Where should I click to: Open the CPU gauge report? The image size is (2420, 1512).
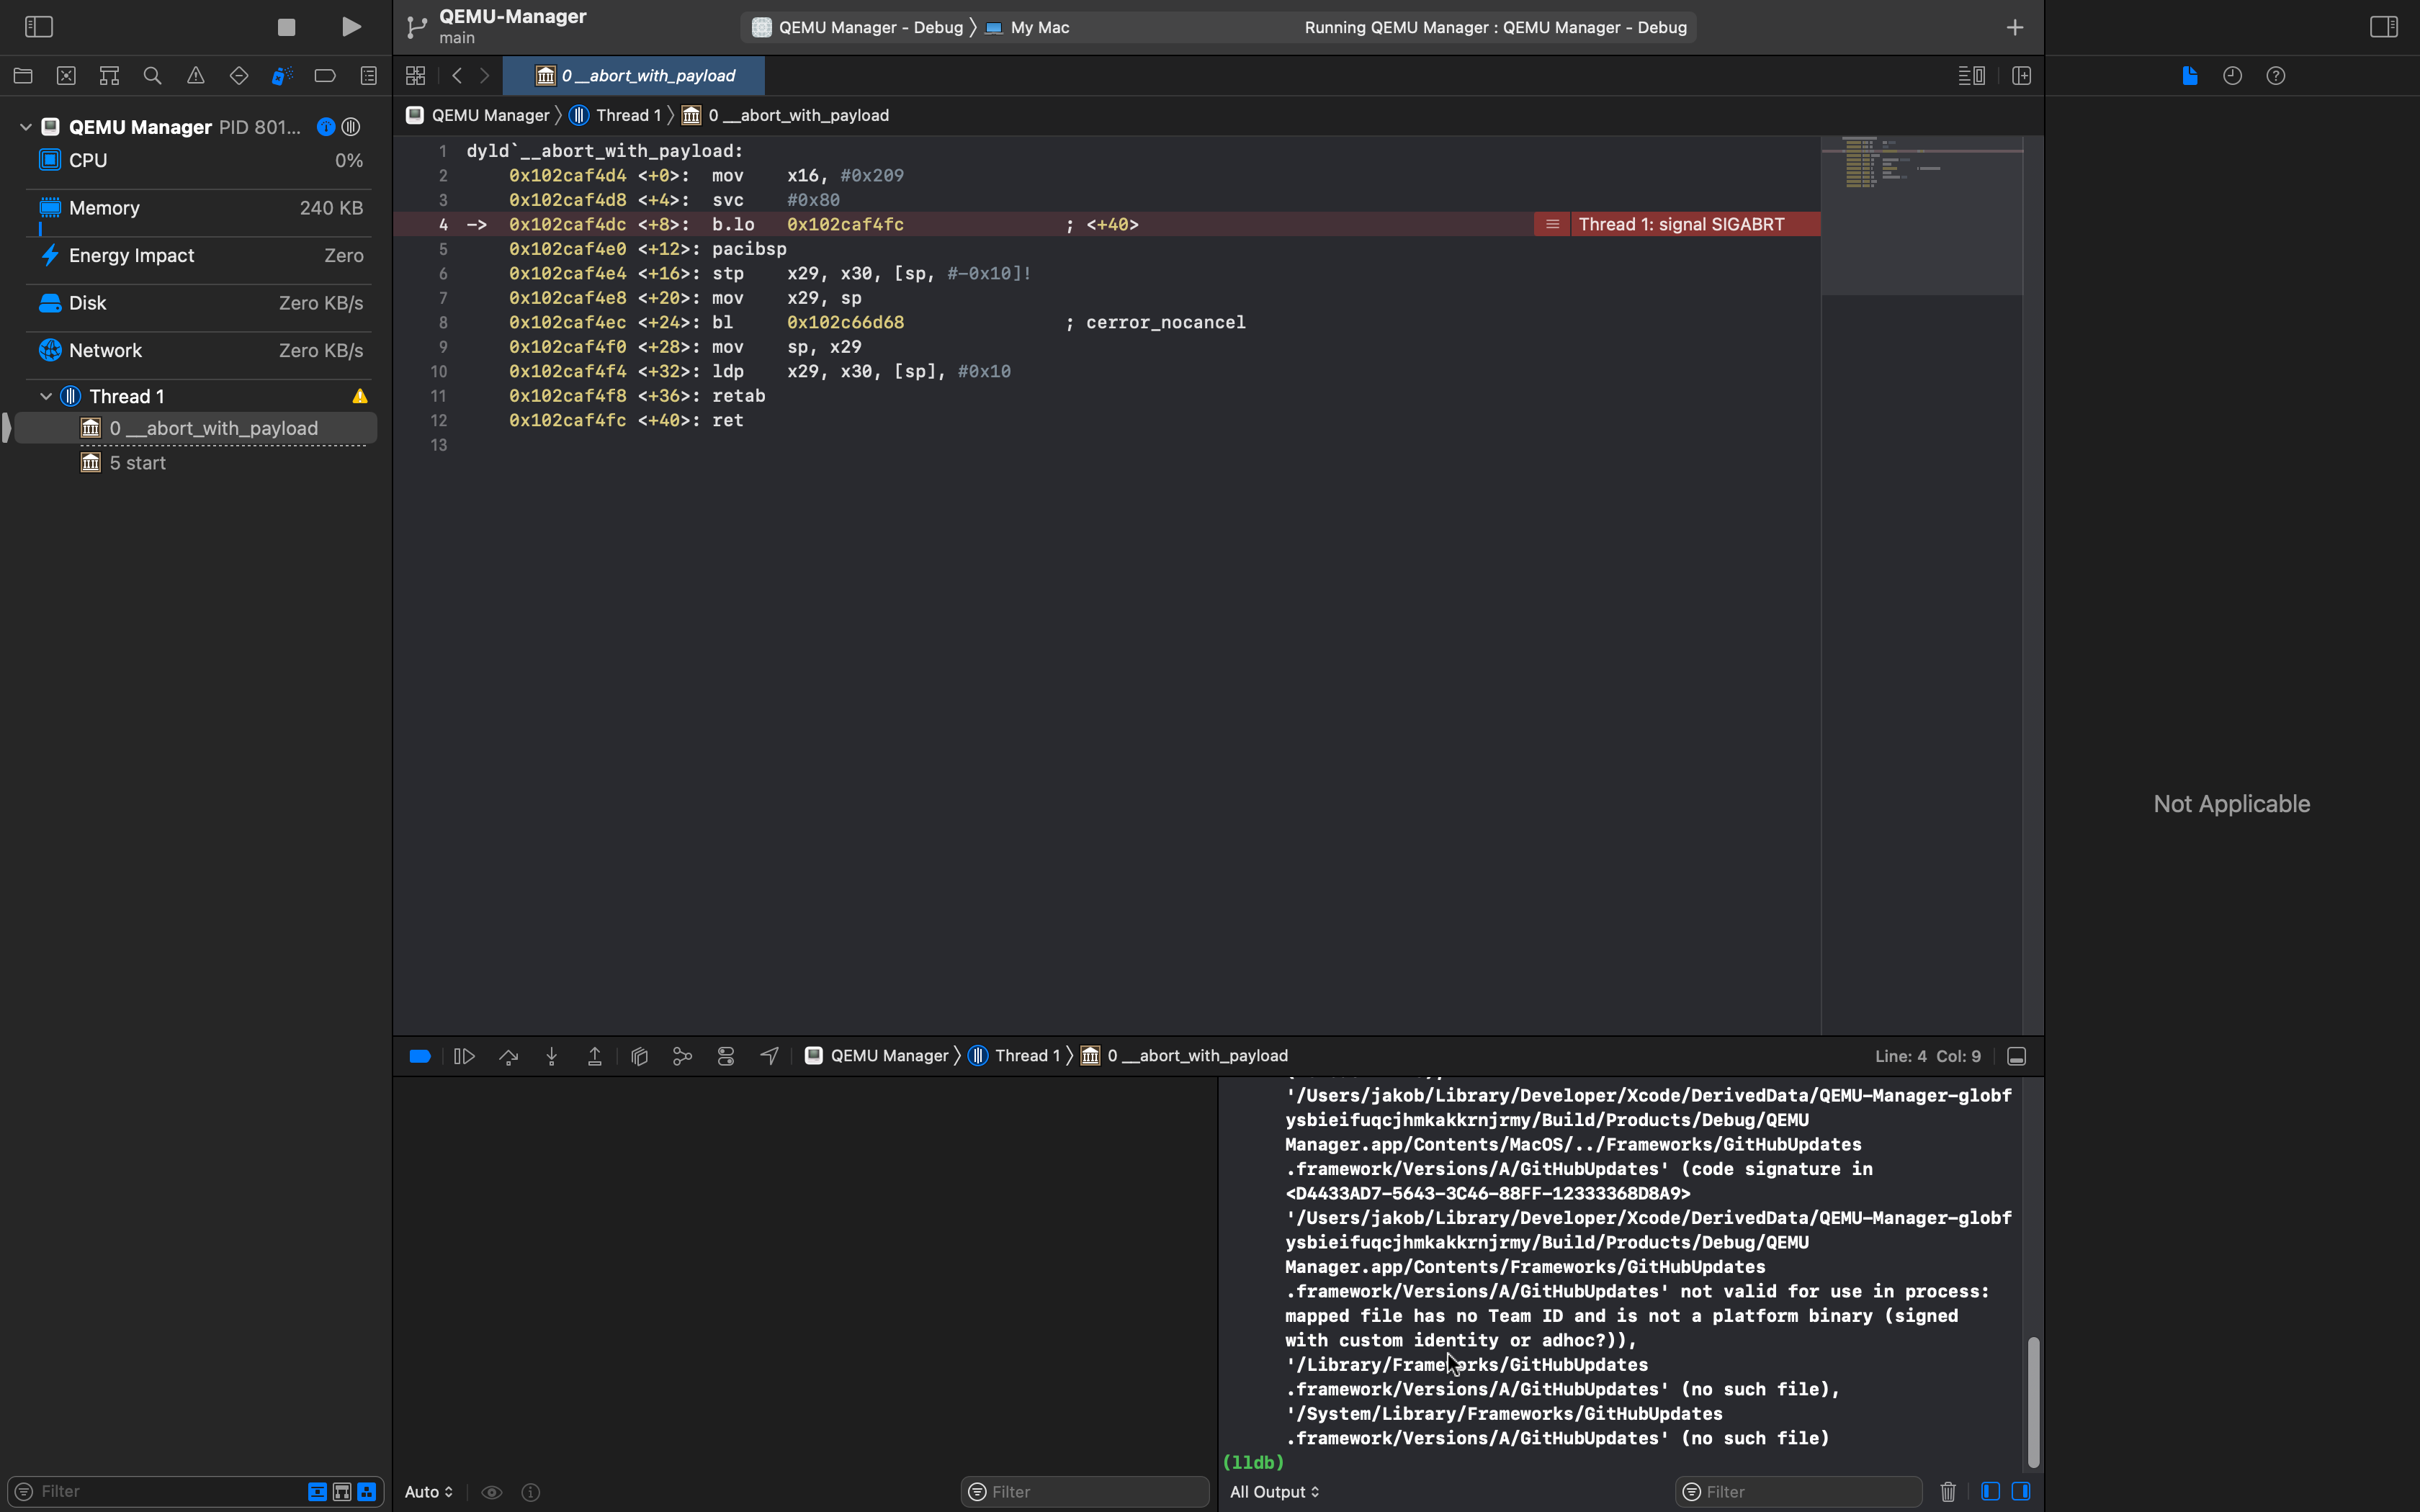200,161
